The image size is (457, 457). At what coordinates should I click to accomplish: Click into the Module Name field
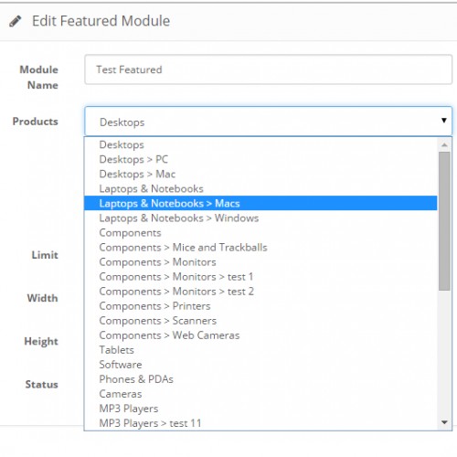[269, 69]
